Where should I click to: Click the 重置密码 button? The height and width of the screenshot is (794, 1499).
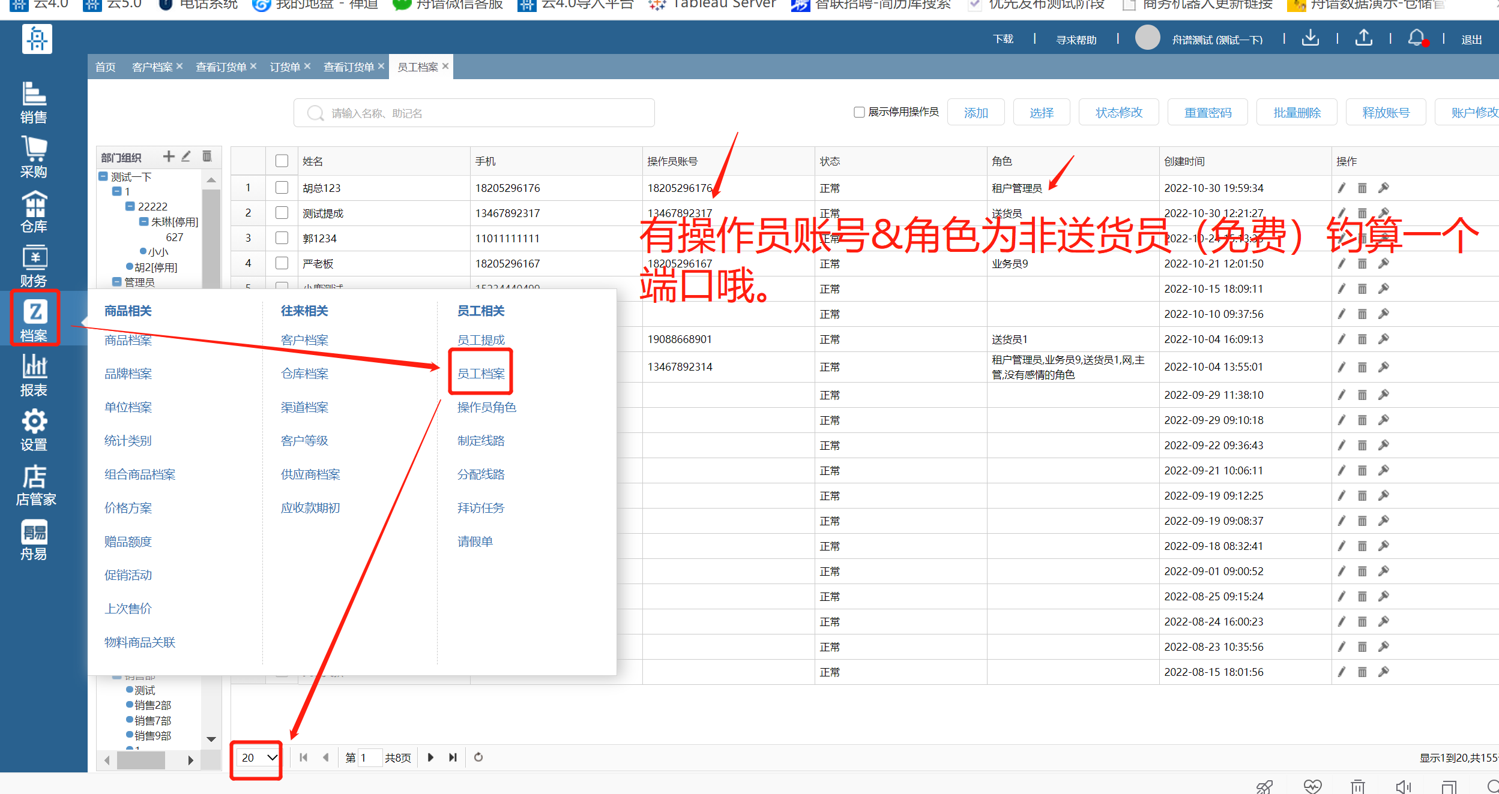1208,112
